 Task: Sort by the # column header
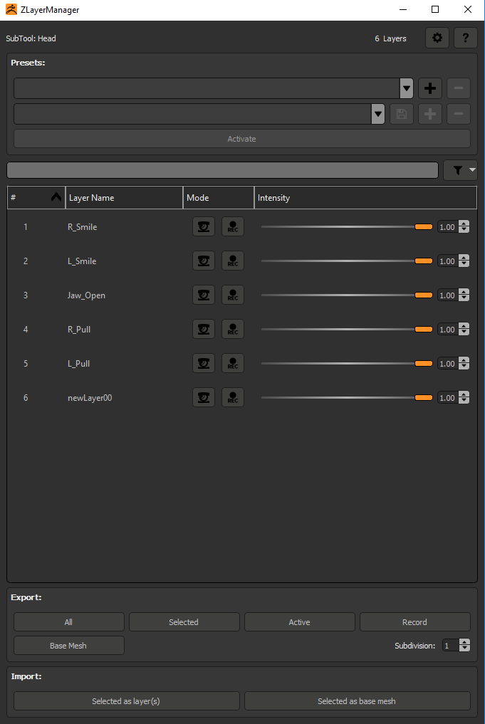36,198
